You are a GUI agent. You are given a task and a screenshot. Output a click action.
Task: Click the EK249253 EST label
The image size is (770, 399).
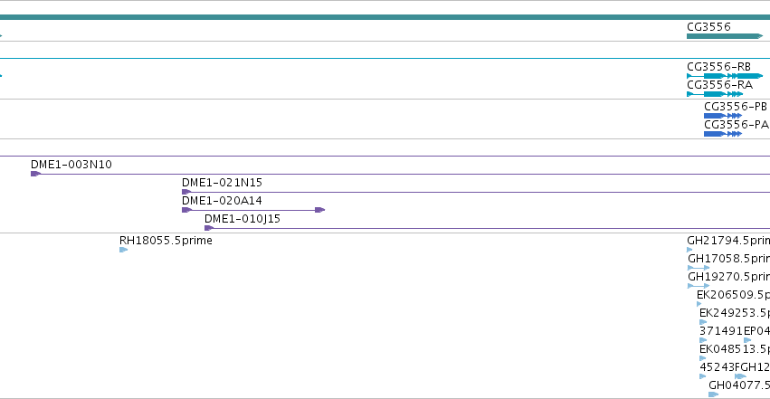pos(735,313)
